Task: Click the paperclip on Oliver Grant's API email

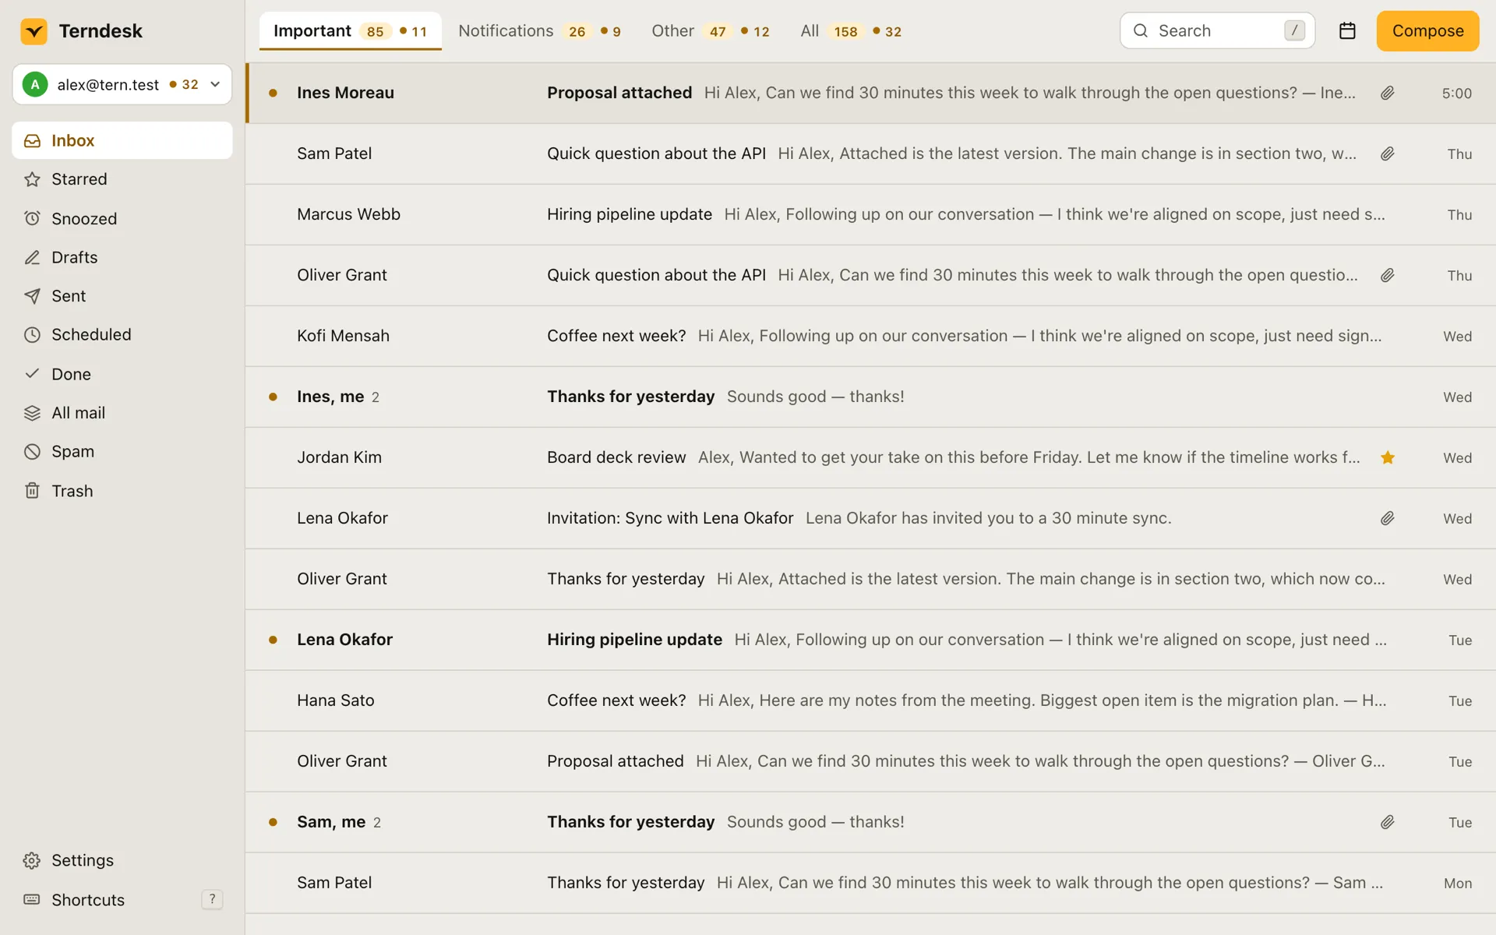Action: 1388,276
